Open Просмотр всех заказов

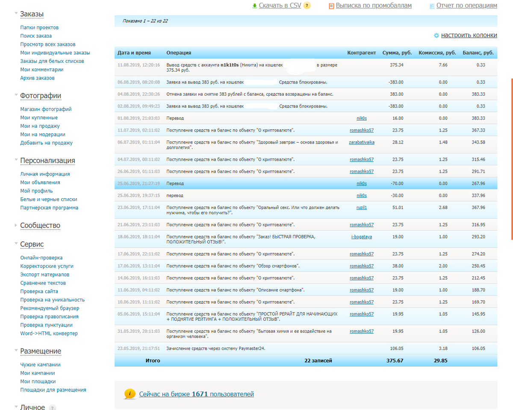pos(48,44)
